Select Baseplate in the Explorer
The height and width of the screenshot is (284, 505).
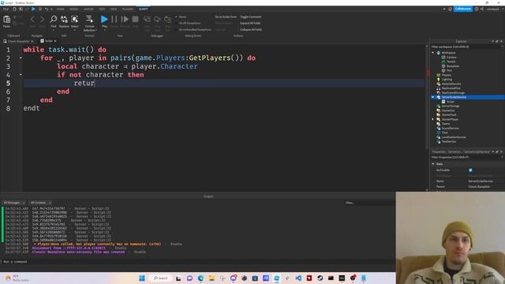(x=453, y=66)
